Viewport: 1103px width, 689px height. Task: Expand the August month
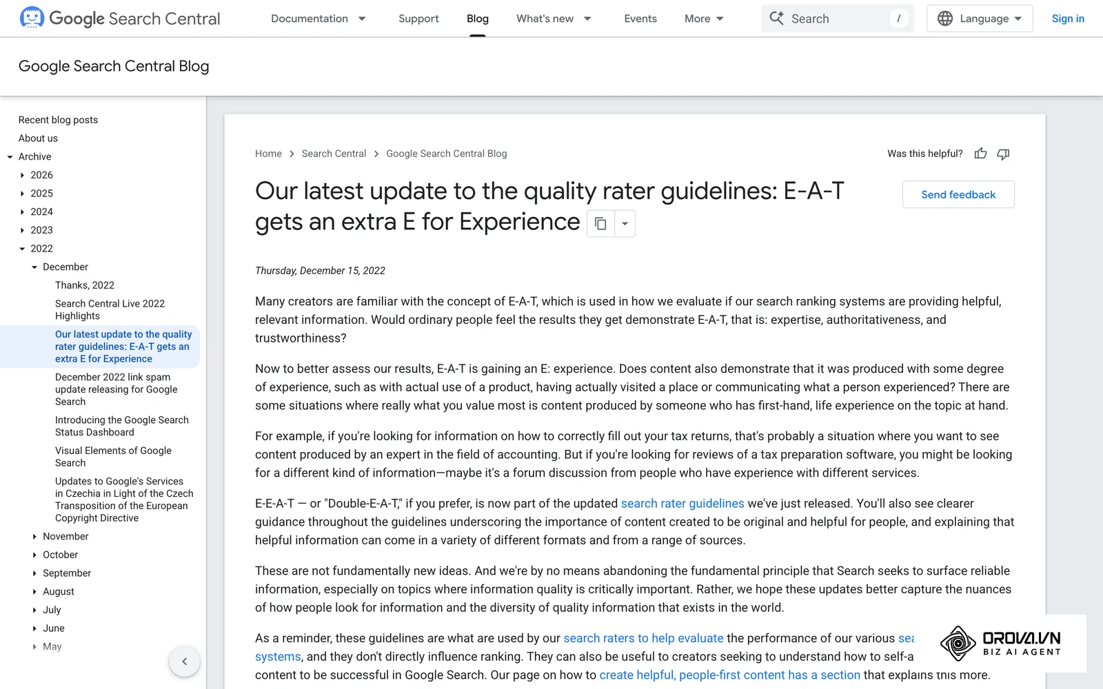point(35,592)
